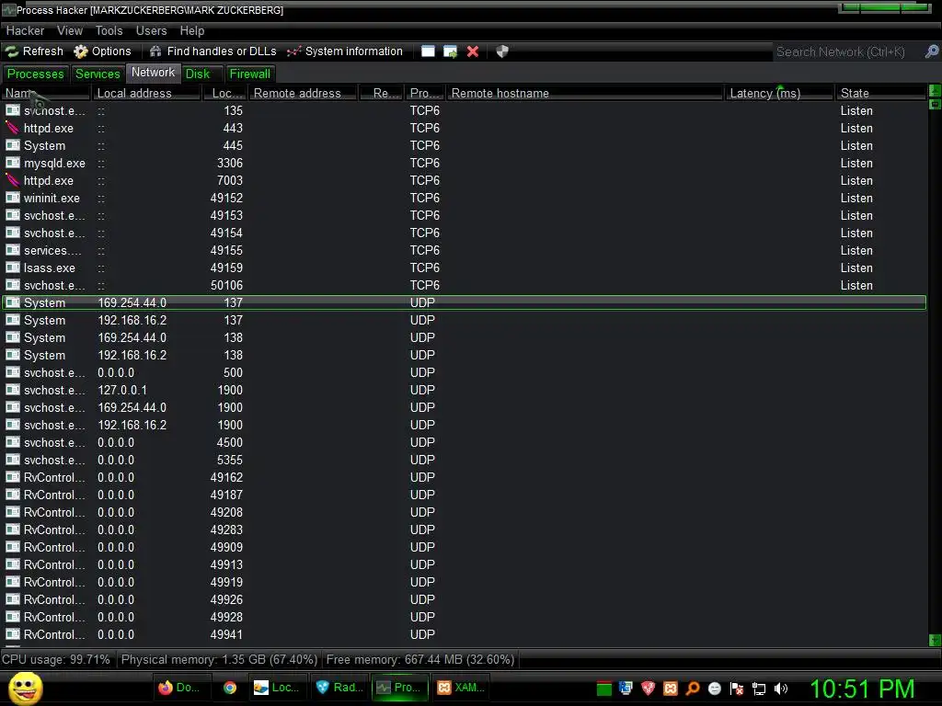Click the volume speaker tray icon

click(x=781, y=689)
